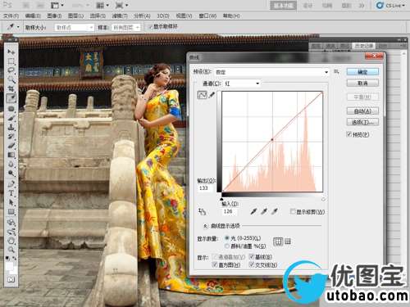Select the Dodge tool
Screen dimensions: 410x307
coord(11,174)
